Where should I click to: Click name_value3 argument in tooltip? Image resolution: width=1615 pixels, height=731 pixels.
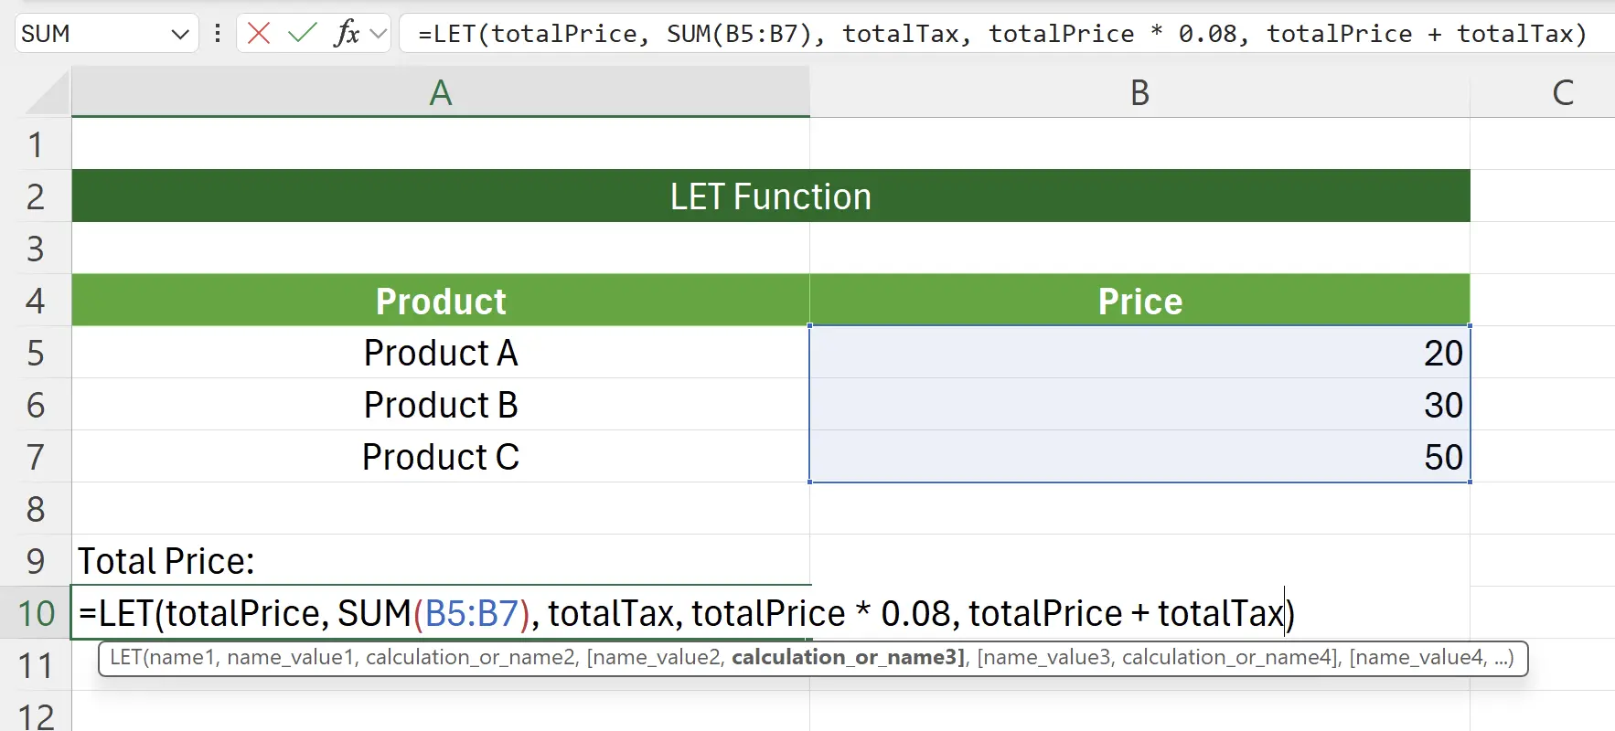pyautogui.click(x=1045, y=657)
